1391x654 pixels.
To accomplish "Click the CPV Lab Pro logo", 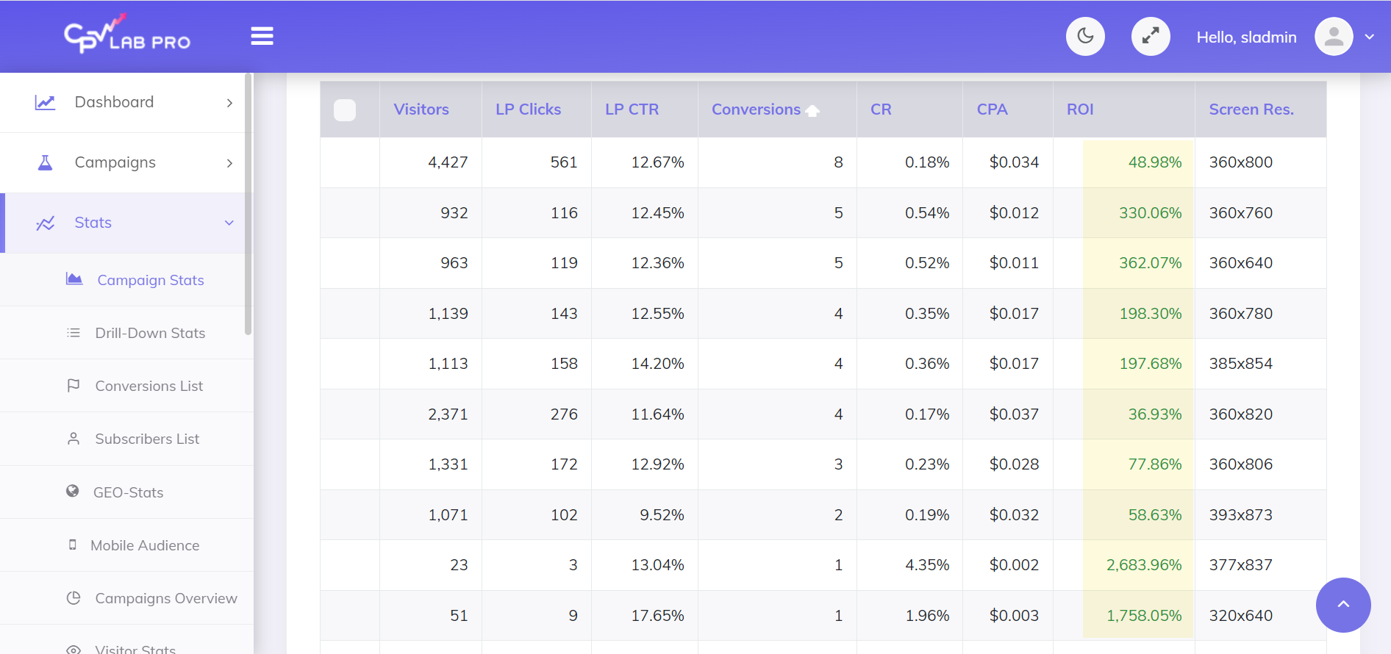I will (x=127, y=35).
